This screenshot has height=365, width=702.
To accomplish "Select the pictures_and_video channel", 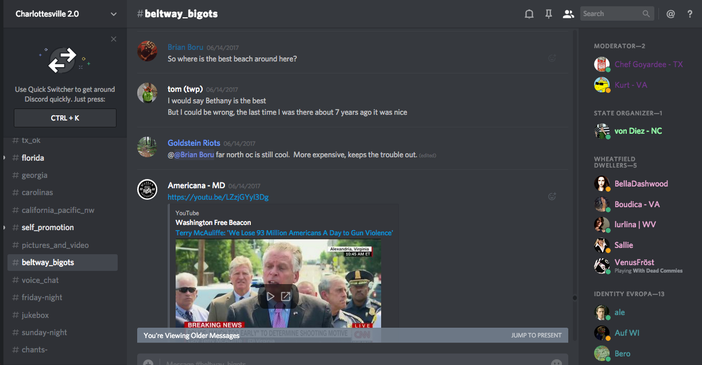I will (55, 245).
